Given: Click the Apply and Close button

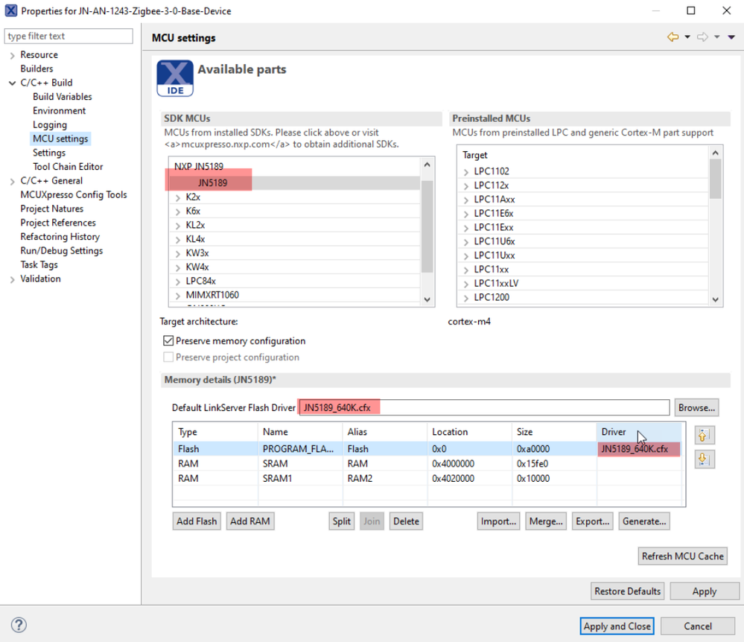Looking at the screenshot, I should [x=617, y=626].
